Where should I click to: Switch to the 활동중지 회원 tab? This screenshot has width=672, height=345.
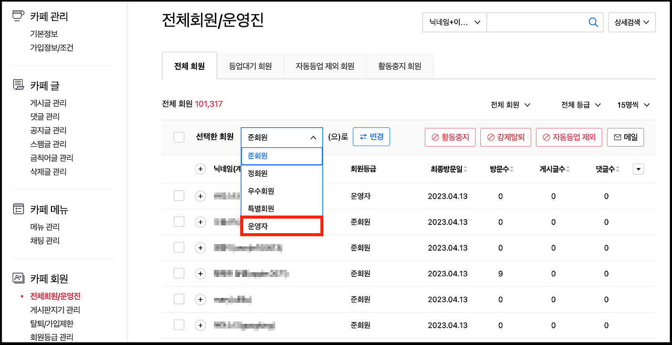pos(400,67)
